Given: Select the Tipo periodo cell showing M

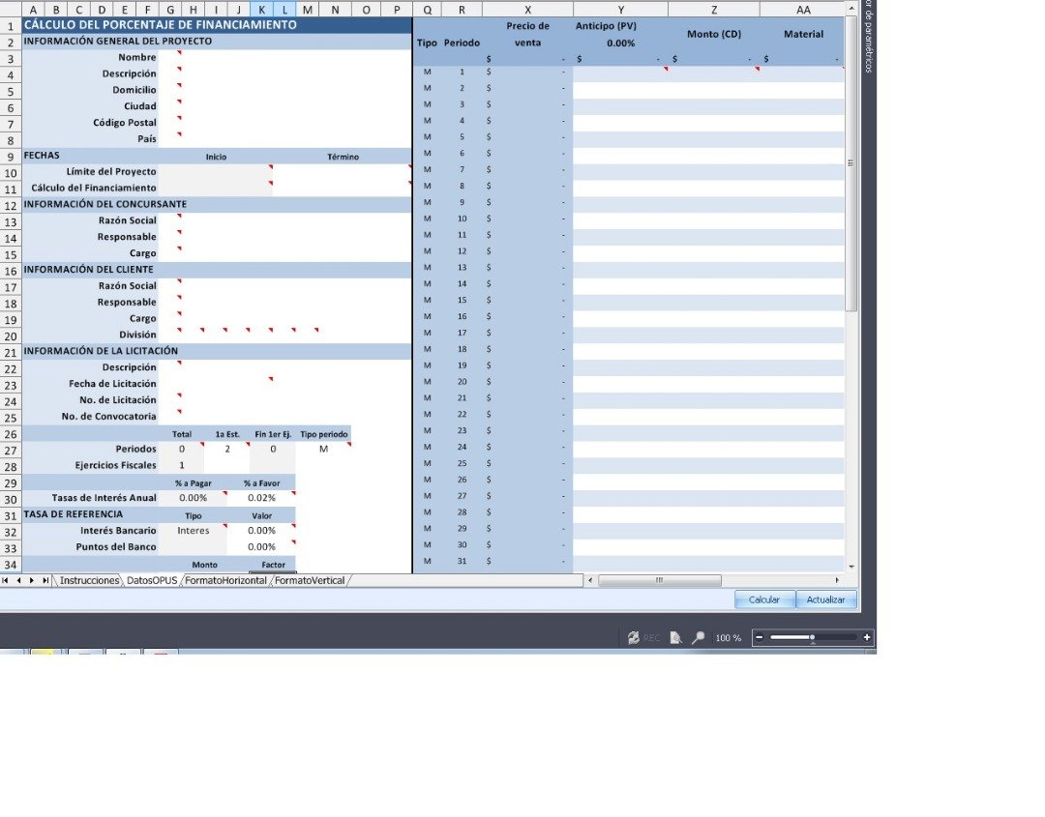Looking at the screenshot, I should pyautogui.click(x=323, y=449).
